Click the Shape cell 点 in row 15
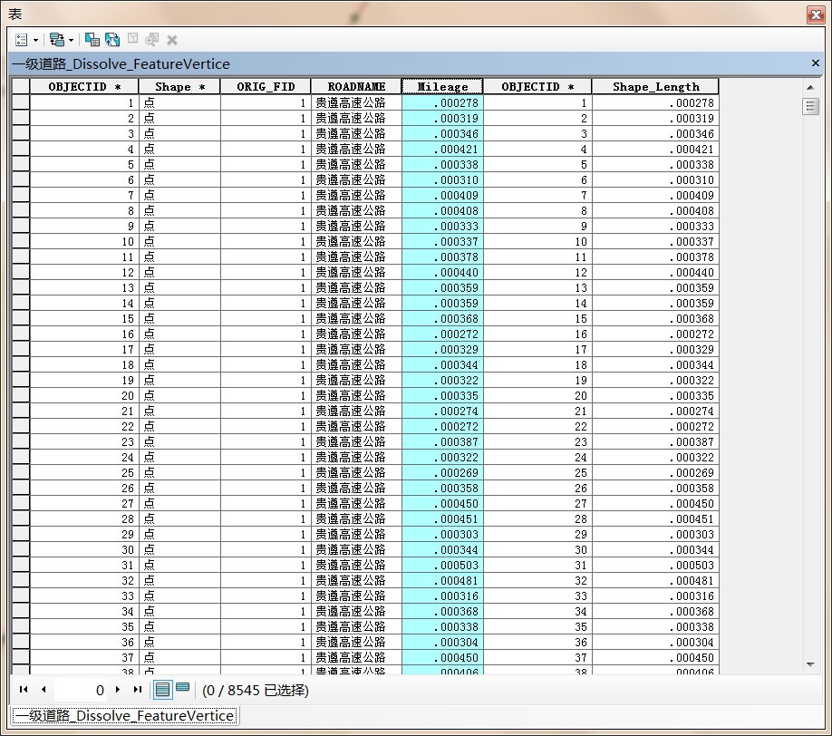832x736 pixels. click(x=179, y=318)
